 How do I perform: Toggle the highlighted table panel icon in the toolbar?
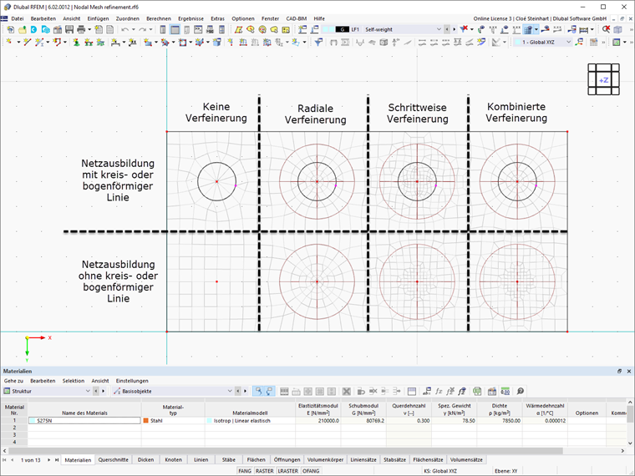point(175,29)
